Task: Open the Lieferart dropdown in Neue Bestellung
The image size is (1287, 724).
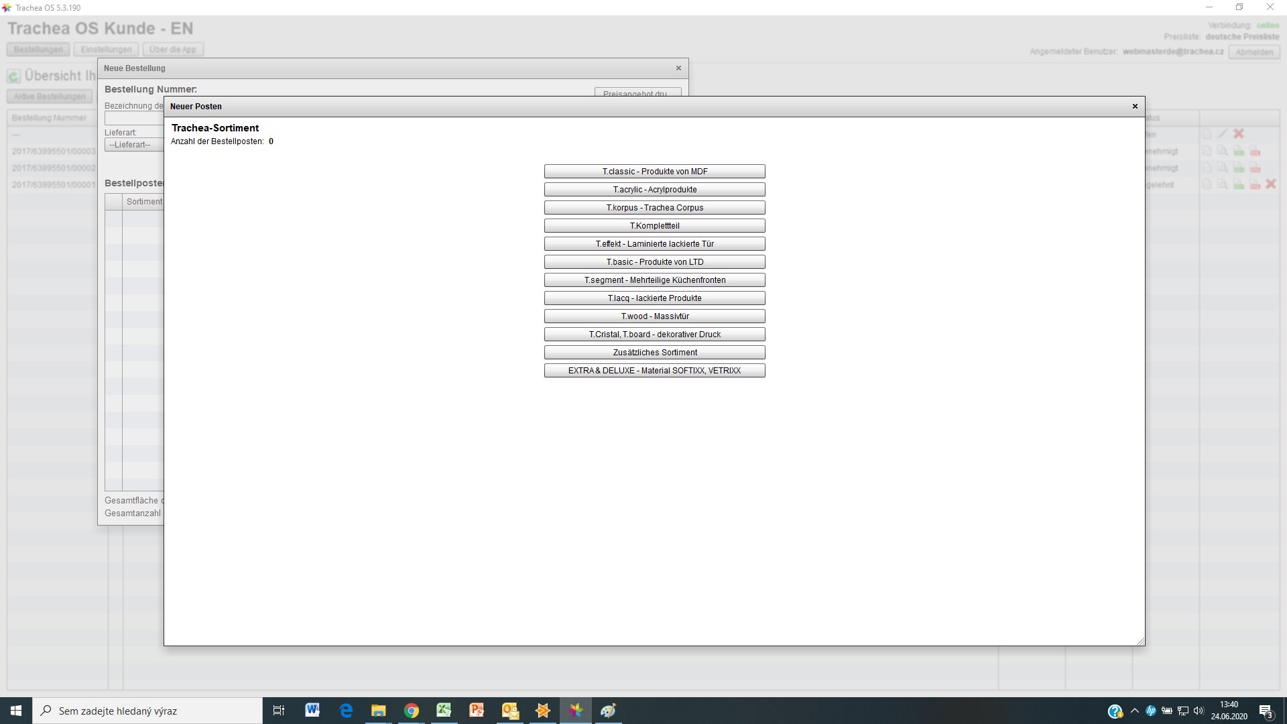Action: [x=134, y=145]
